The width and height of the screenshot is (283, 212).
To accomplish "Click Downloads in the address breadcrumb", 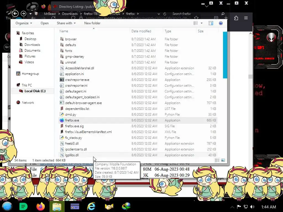I will 70,14.
